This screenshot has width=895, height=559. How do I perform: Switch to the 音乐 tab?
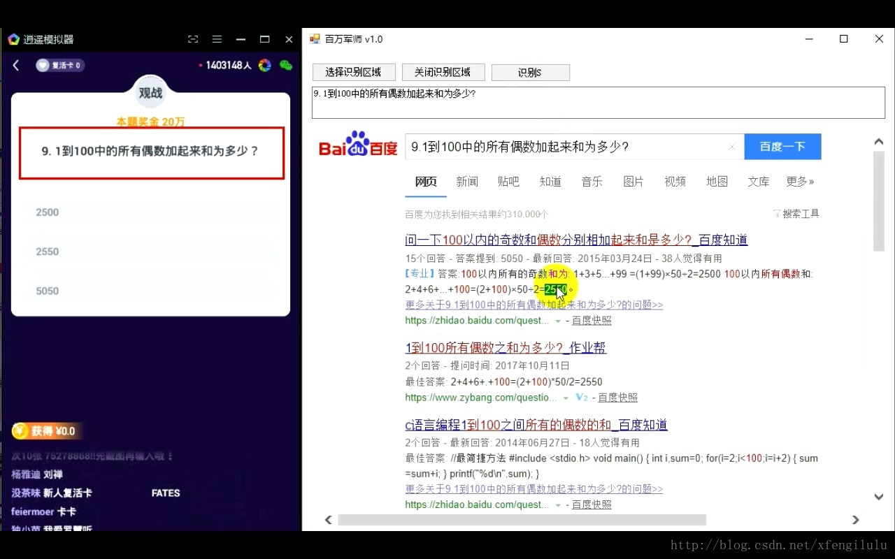[x=592, y=182]
